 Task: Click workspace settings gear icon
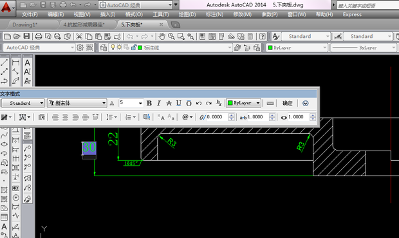tap(80, 48)
